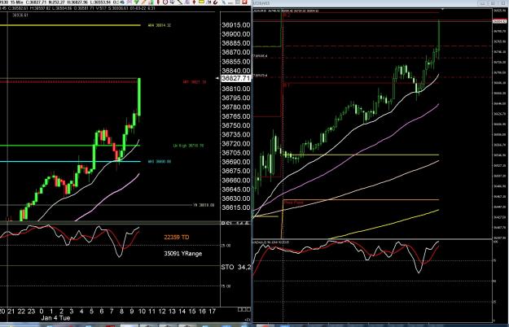Click the small squares icon beside time axis

pyautogui.click(x=244, y=309)
